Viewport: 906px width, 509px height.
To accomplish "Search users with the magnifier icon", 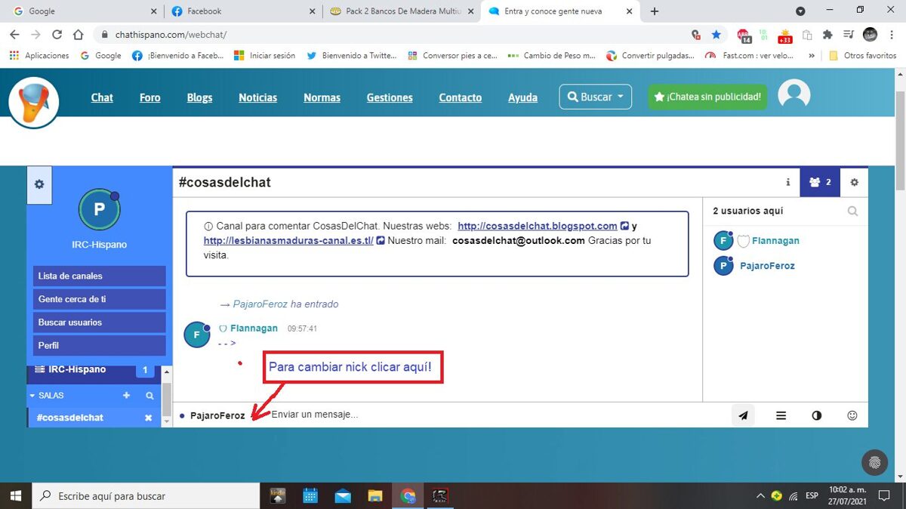I will point(852,211).
